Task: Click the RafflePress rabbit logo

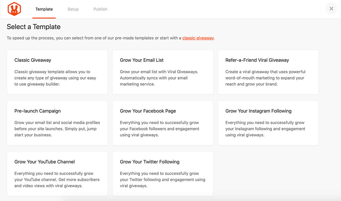Action: [x=14, y=9]
